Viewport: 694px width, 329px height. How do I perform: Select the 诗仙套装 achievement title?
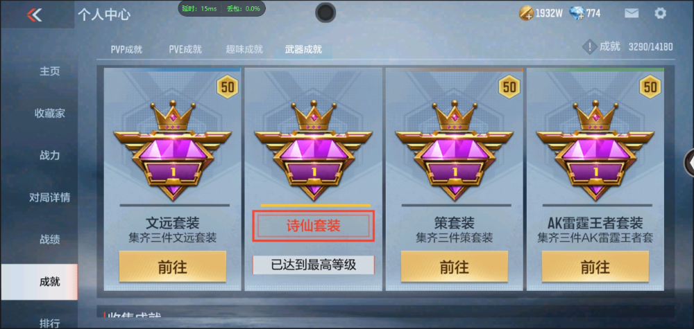(314, 226)
